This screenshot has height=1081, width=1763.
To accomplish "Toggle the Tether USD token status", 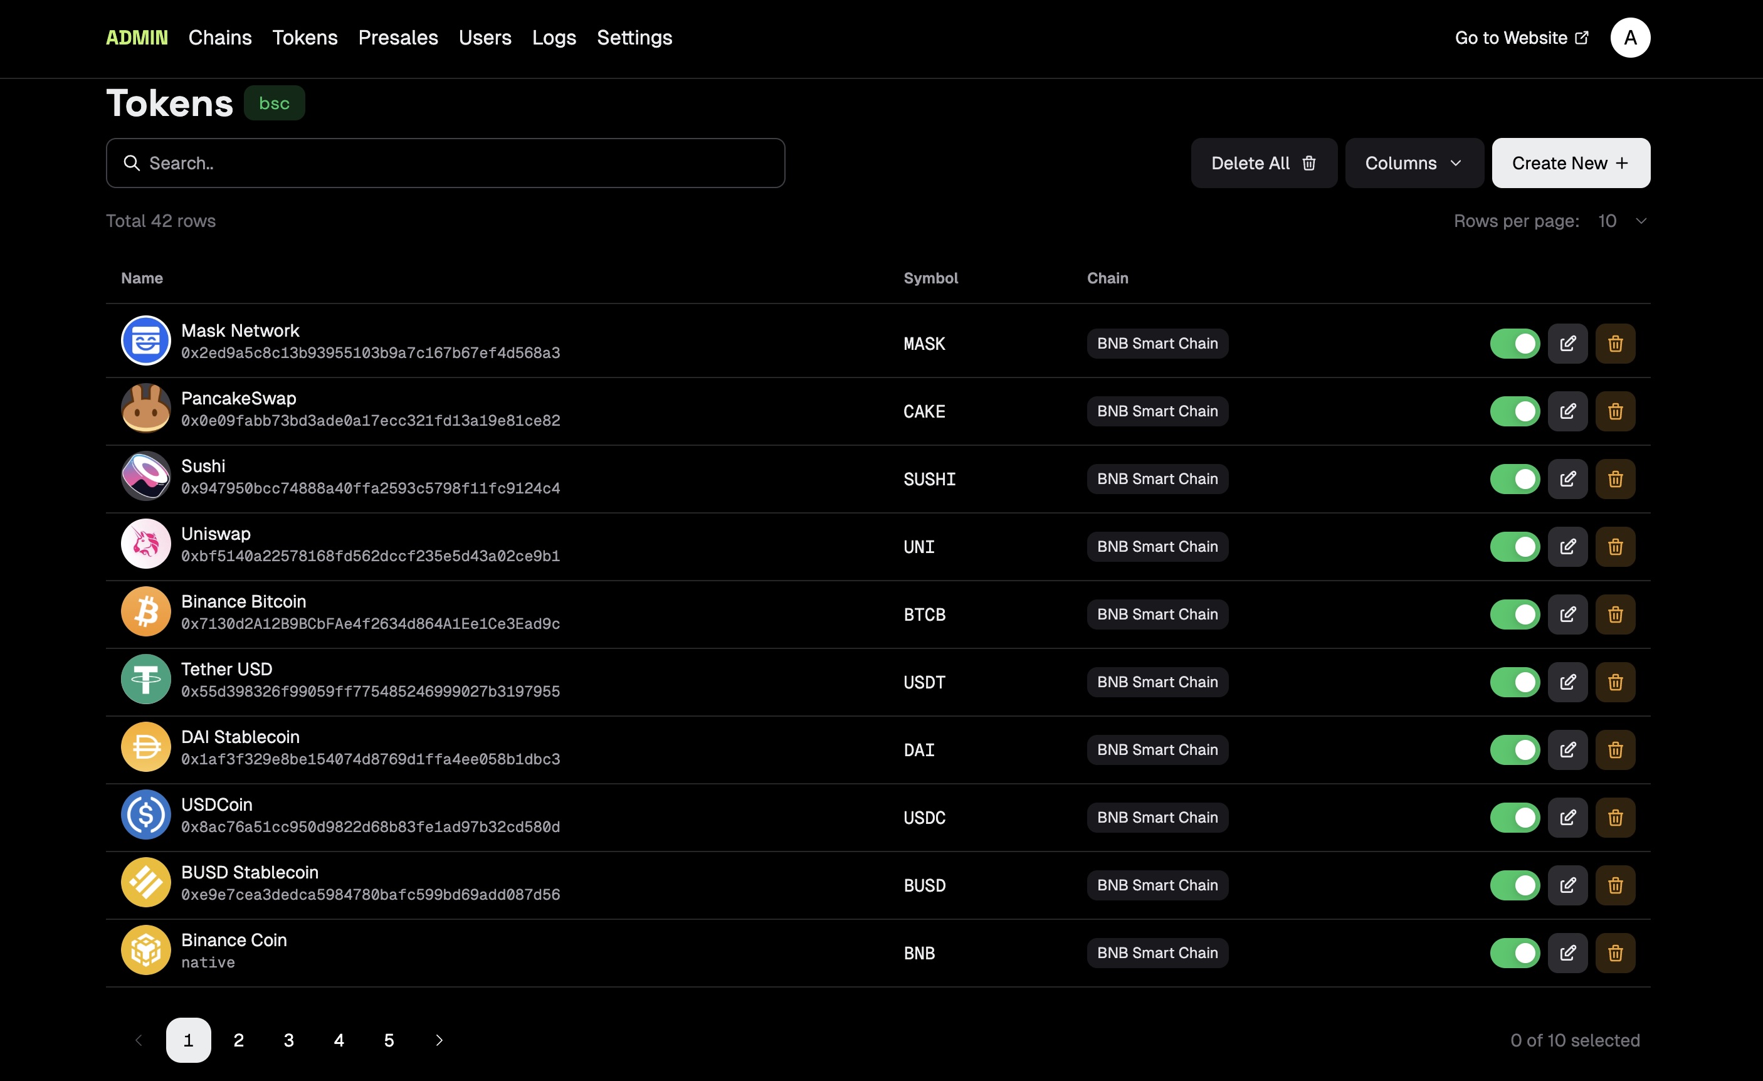I will coord(1515,682).
